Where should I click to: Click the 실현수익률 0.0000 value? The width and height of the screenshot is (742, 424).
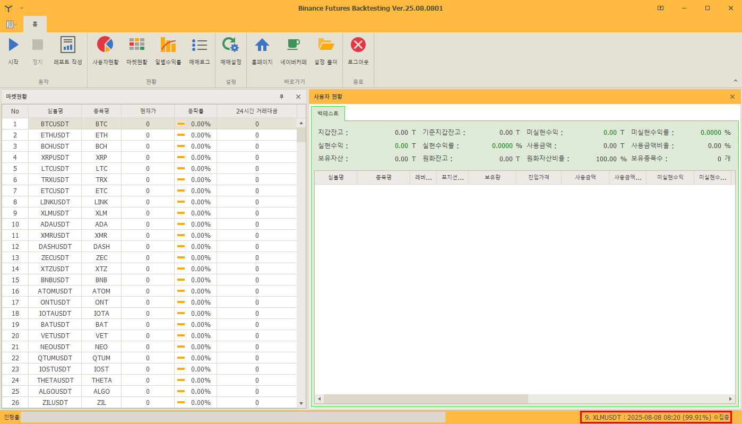coord(502,145)
